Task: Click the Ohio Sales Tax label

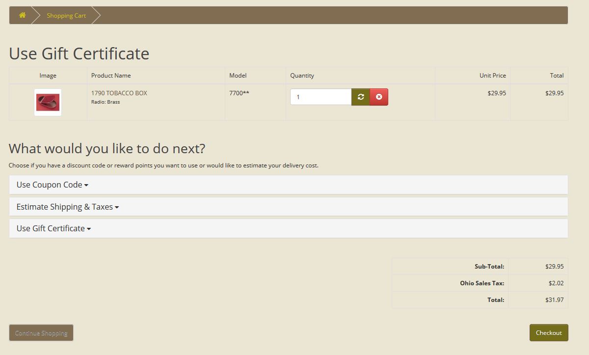Action: (482, 283)
